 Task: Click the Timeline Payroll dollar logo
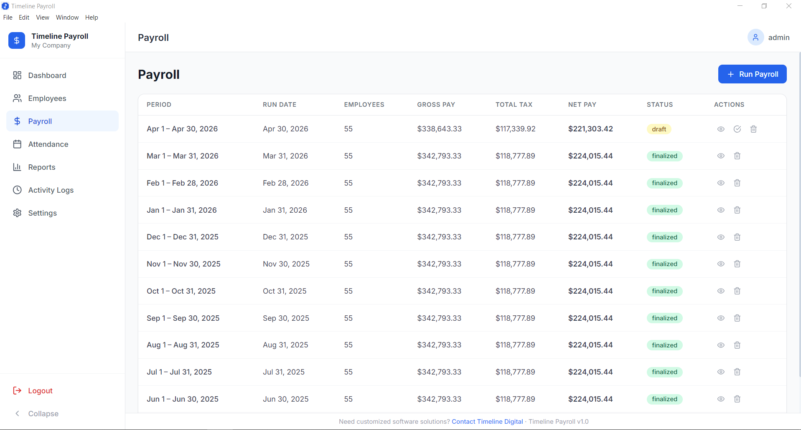coord(17,40)
